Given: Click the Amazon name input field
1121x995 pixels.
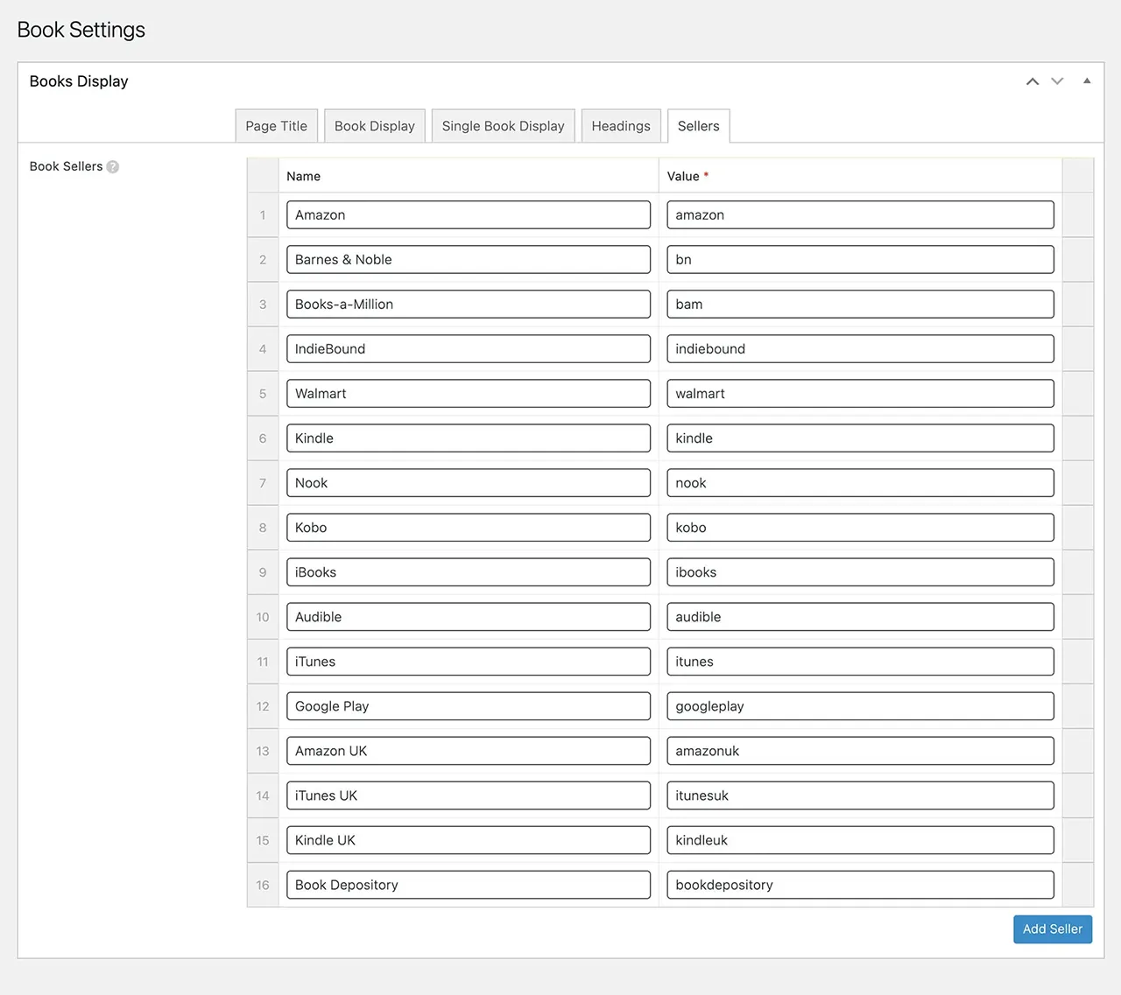Looking at the screenshot, I should tap(468, 214).
